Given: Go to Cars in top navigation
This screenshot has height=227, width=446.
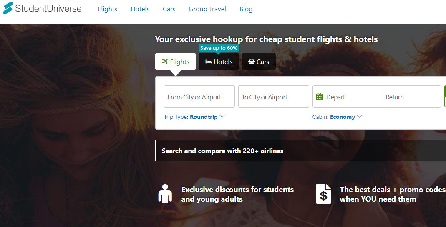Looking at the screenshot, I should point(169,9).
